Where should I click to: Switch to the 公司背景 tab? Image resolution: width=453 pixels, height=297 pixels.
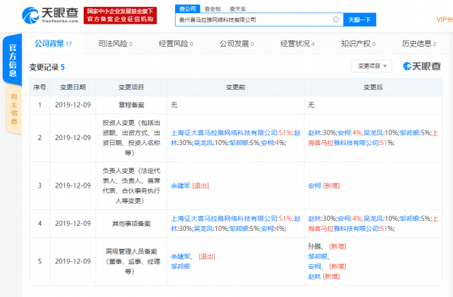click(x=53, y=44)
